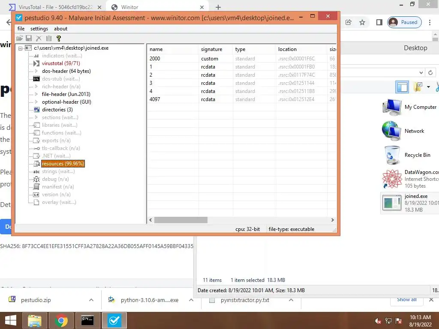Screen dimensions: 439x329
Task: Open the file menu in pestudio
Action: [x=21, y=29]
